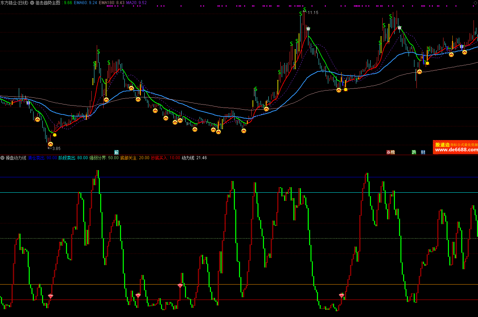Click the gray square marker near 11.15 peak

pyautogui.click(x=308, y=29)
